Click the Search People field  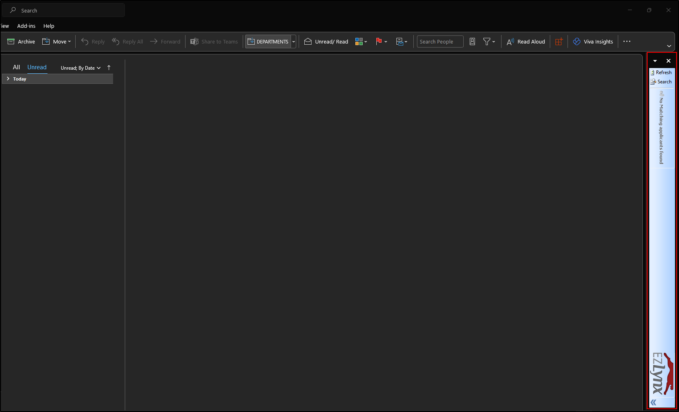click(x=440, y=41)
